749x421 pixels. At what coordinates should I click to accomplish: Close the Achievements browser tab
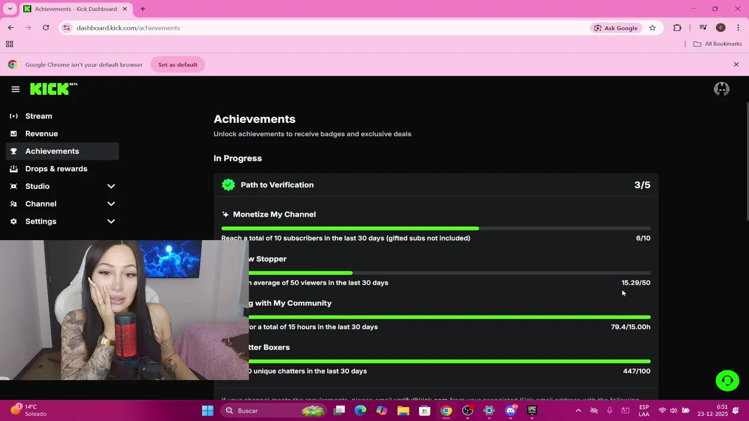(125, 9)
